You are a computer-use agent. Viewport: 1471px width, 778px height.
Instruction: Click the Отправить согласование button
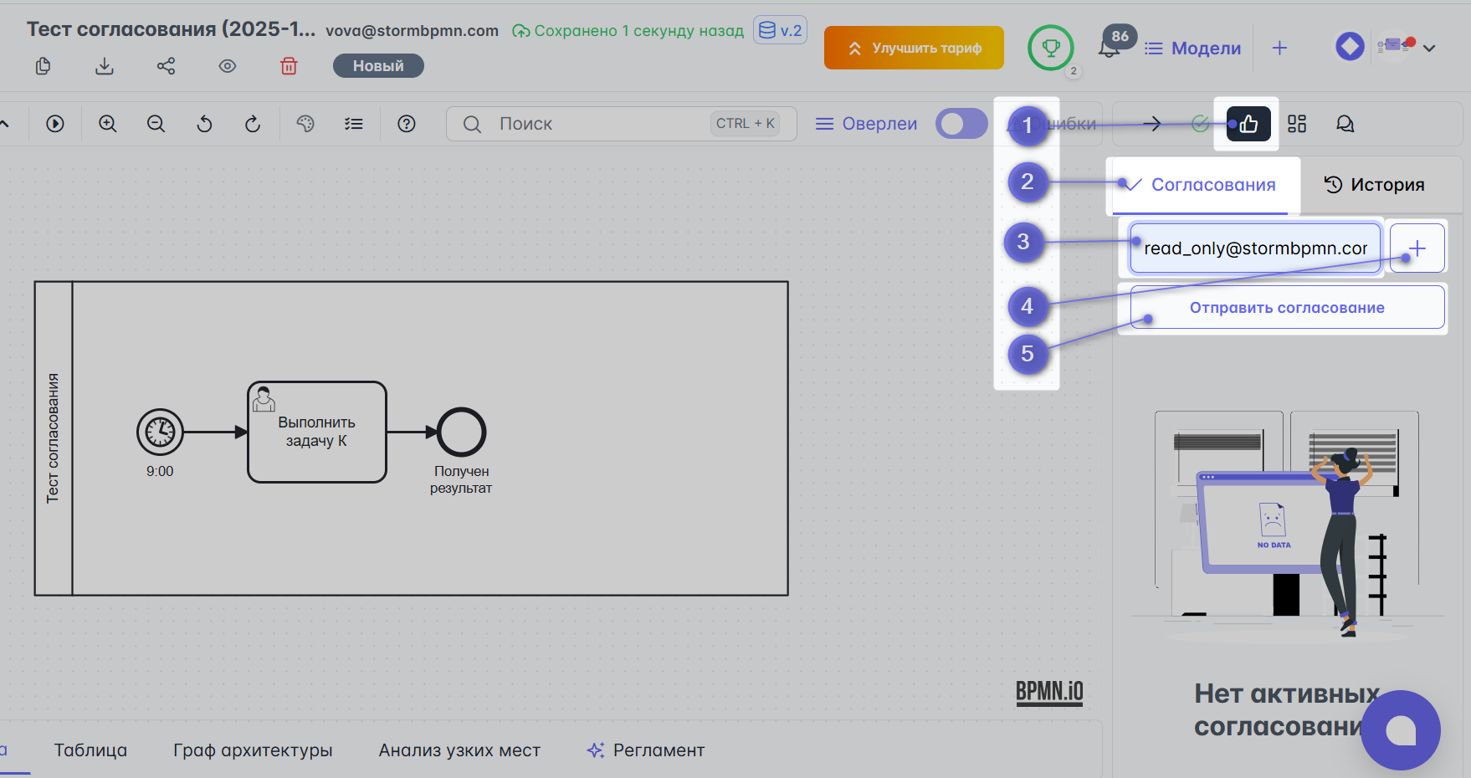pyautogui.click(x=1286, y=308)
